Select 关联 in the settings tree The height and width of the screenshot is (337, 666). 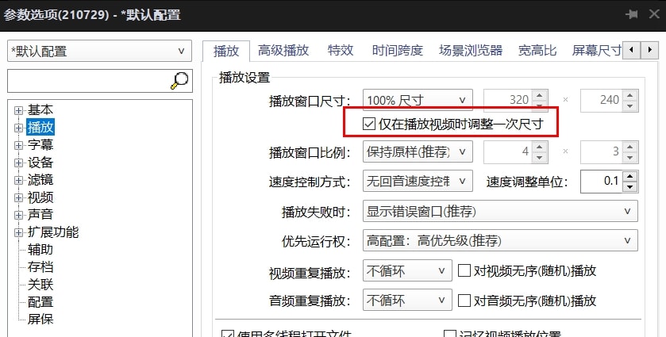[x=40, y=284]
